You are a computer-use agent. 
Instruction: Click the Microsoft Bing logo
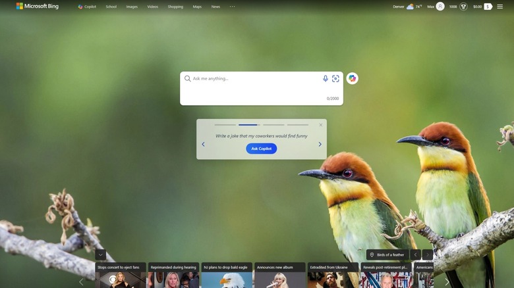pyautogui.click(x=38, y=6)
